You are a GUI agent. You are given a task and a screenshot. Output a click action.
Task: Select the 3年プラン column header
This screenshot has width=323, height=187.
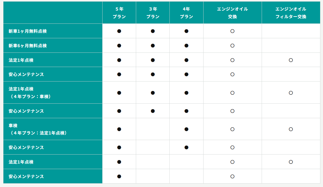[x=153, y=13]
